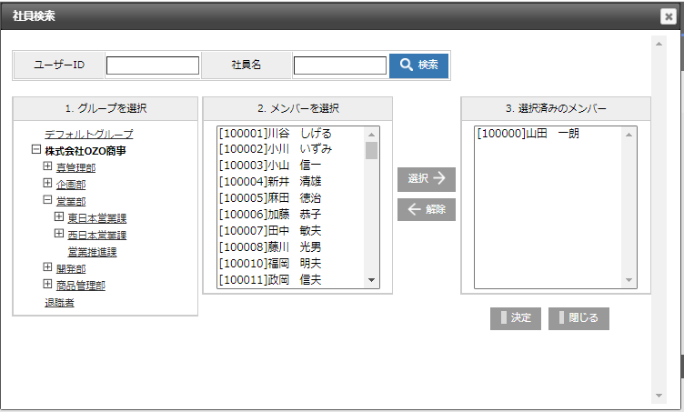Select member [100004]新井 清雄
This screenshot has height=412, width=684.
pyautogui.click(x=271, y=182)
